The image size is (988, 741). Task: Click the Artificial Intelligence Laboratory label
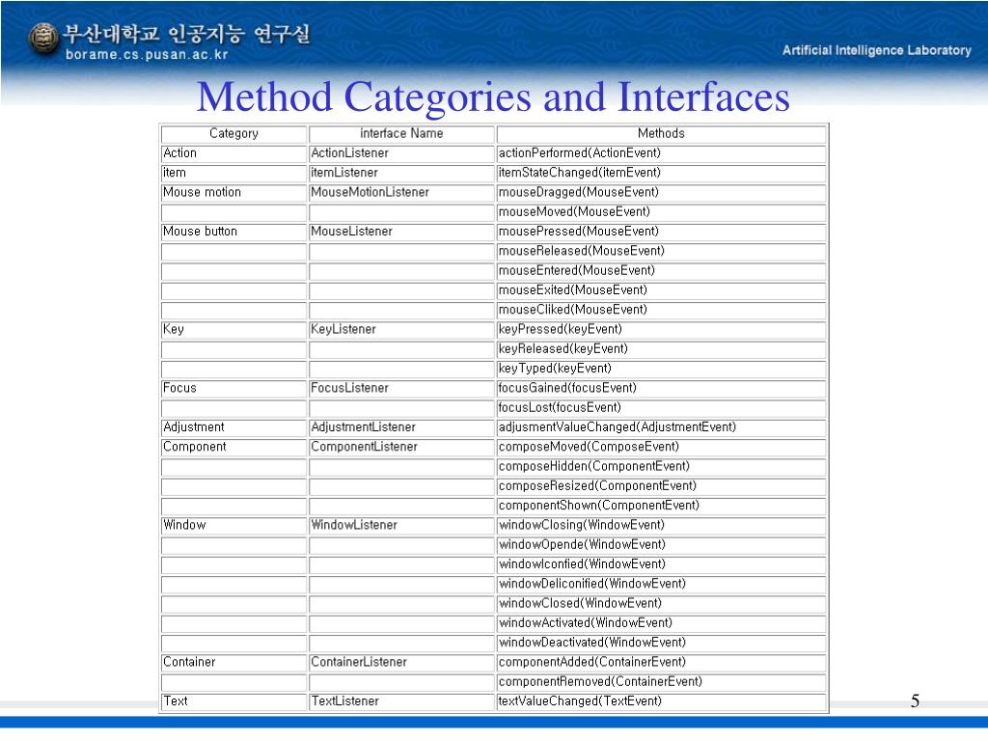(x=876, y=50)
